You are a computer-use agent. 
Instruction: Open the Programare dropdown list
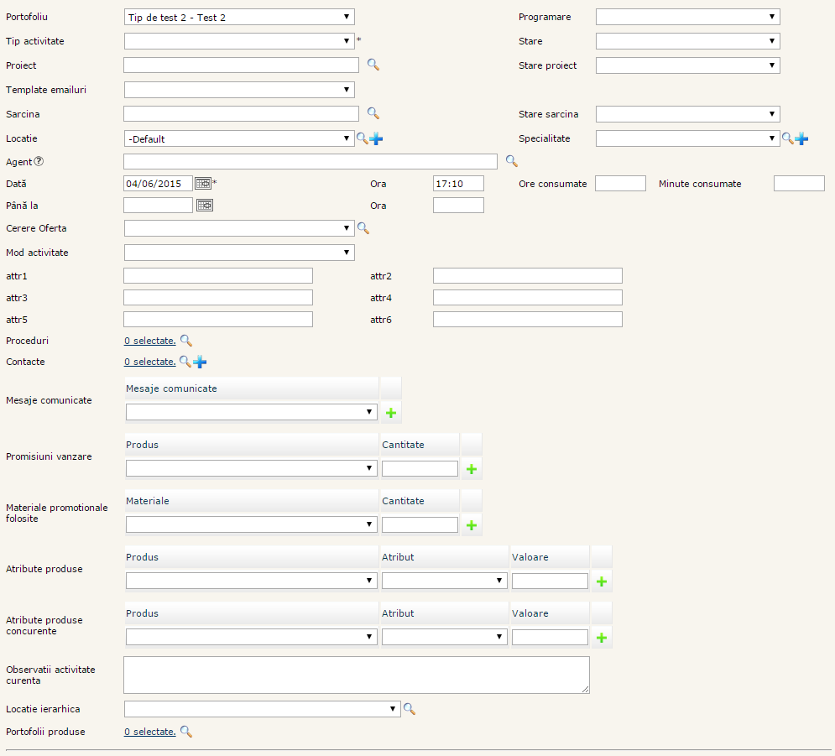coord(687,17)
